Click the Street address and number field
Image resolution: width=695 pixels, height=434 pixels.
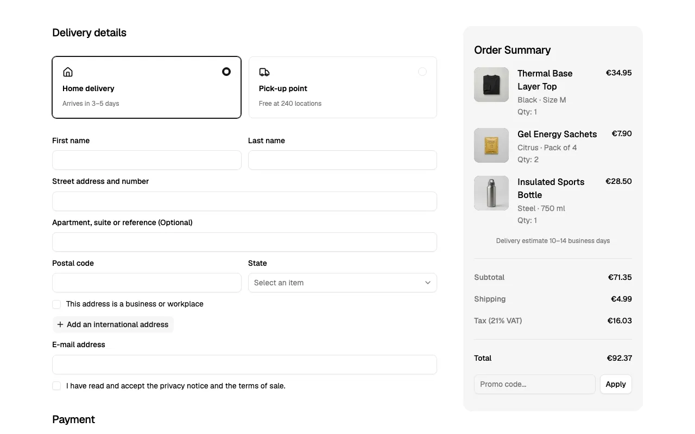point(244,201)
